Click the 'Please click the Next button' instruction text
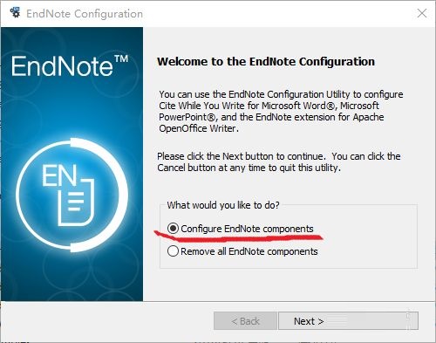This screenshot has height=343, width=436. click(x=279, y=162)
